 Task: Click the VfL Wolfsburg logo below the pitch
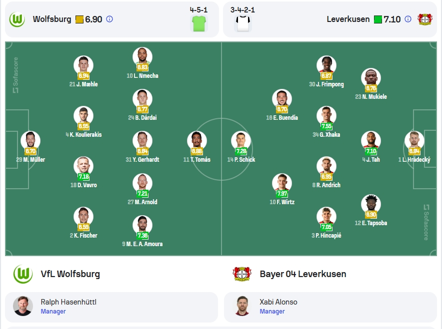(x=23, y=274)
